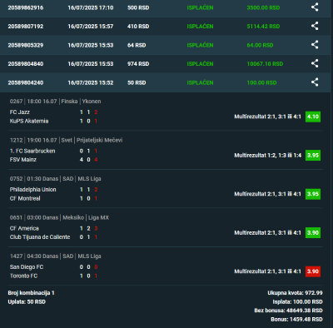This screenshot has height=328, width=333.
Task: Select San Diego FC team name
Action: [27, 267]
